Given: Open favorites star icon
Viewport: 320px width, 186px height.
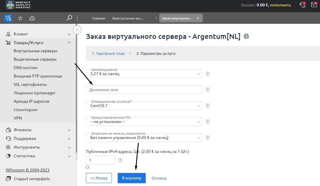Looking at the screenshot, I should (20, 18).
